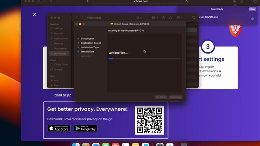The width and height of the screenshot is (260, 146).
Task: Switch Finder to list view
Action: click(x=137, y=17)
